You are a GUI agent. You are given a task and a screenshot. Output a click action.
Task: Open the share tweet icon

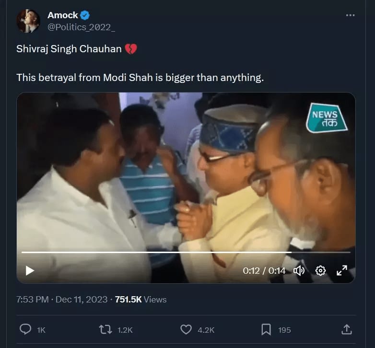(x=346, y=329)
